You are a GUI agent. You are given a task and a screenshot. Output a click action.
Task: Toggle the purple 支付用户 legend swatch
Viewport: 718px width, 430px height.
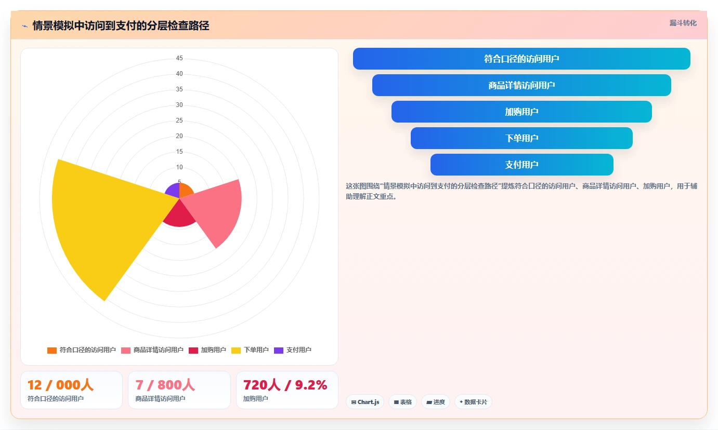(x=279, y=350)
